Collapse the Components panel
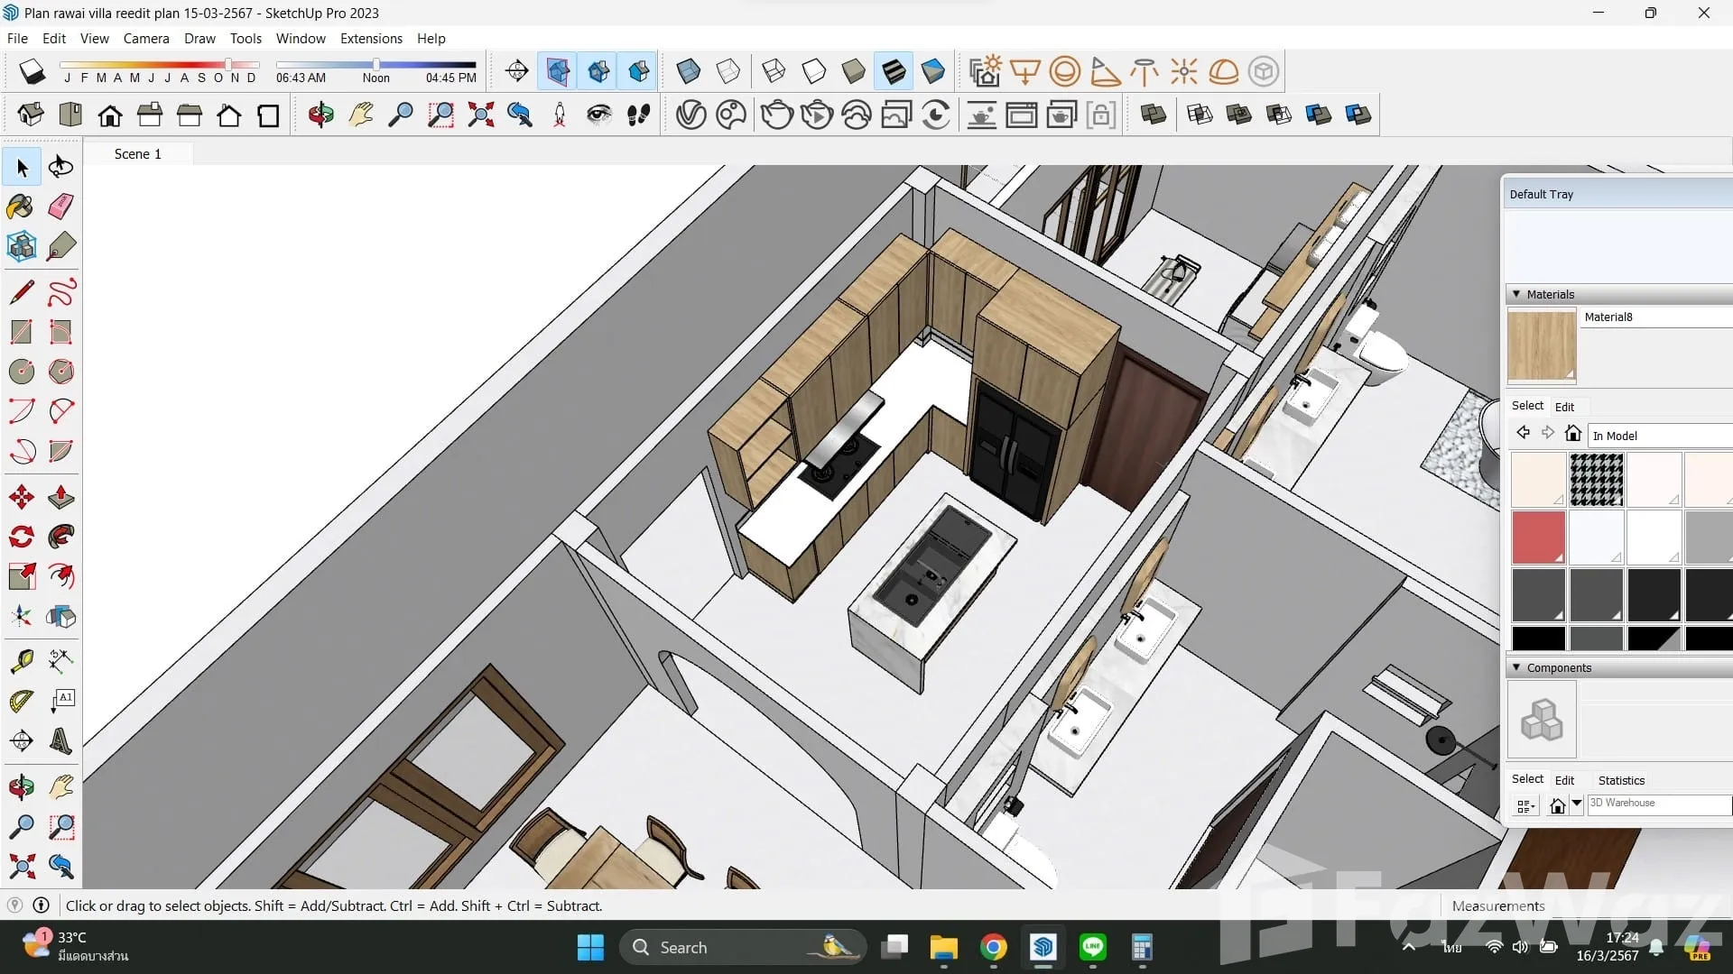The width and height of the screenshot is (1733, 974). click(1516, 667)
